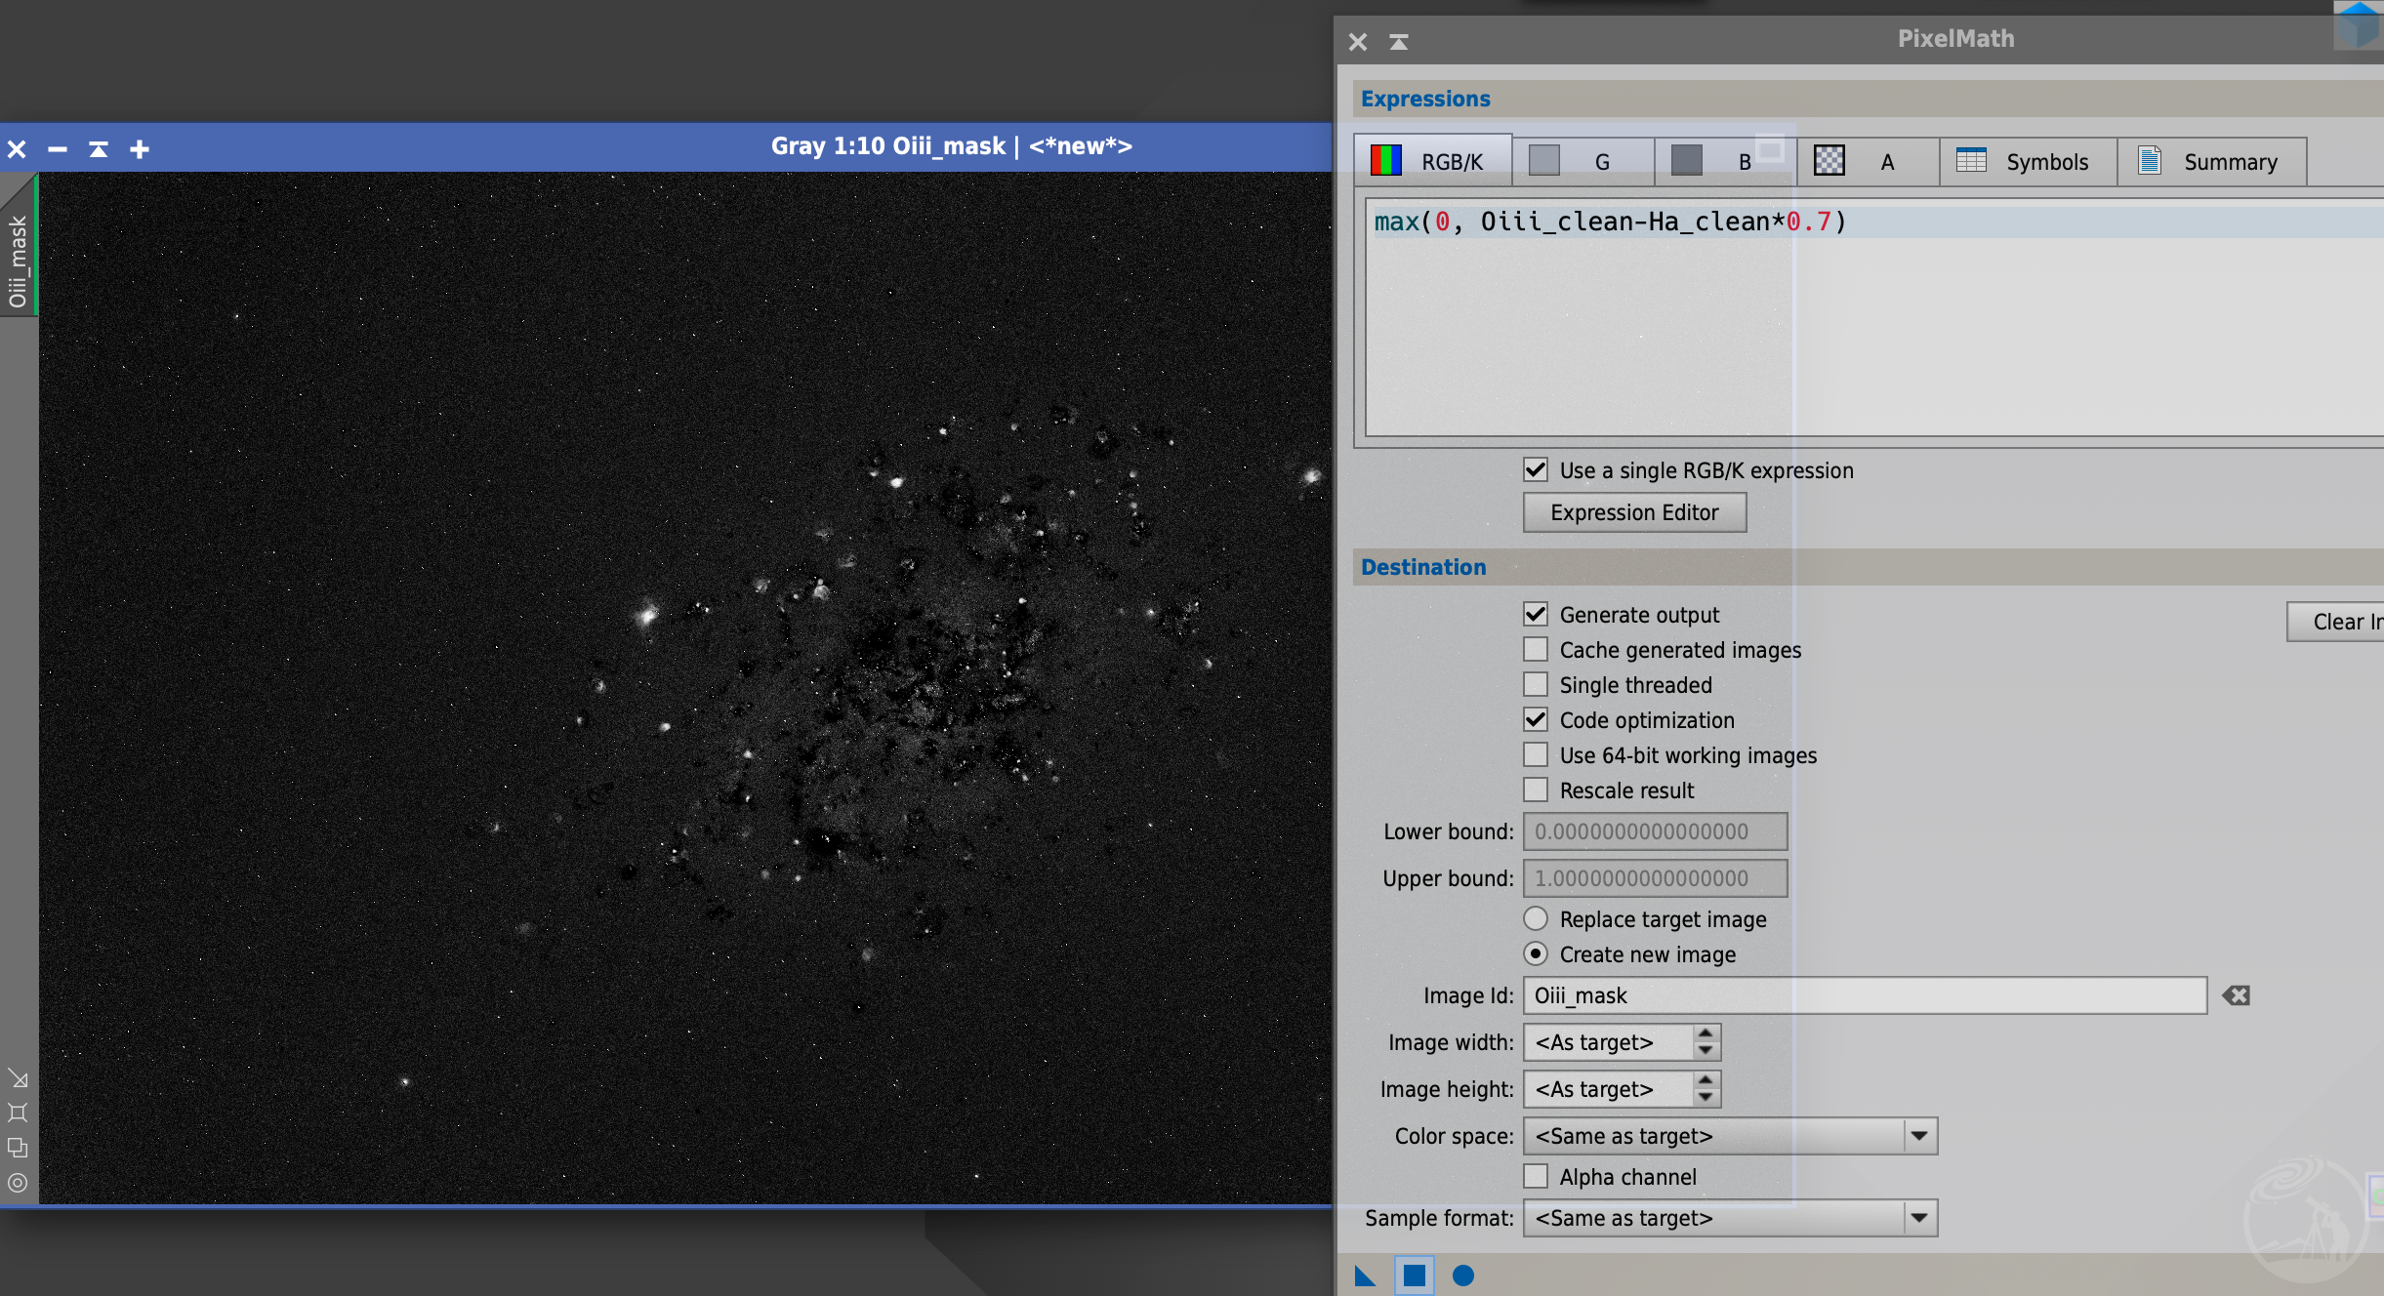This screenshot has height=1296, width=2384.
Task: Click the concentric circles icon in the image sidebar
Action: pyautogui.click(x=18, y=1183)
